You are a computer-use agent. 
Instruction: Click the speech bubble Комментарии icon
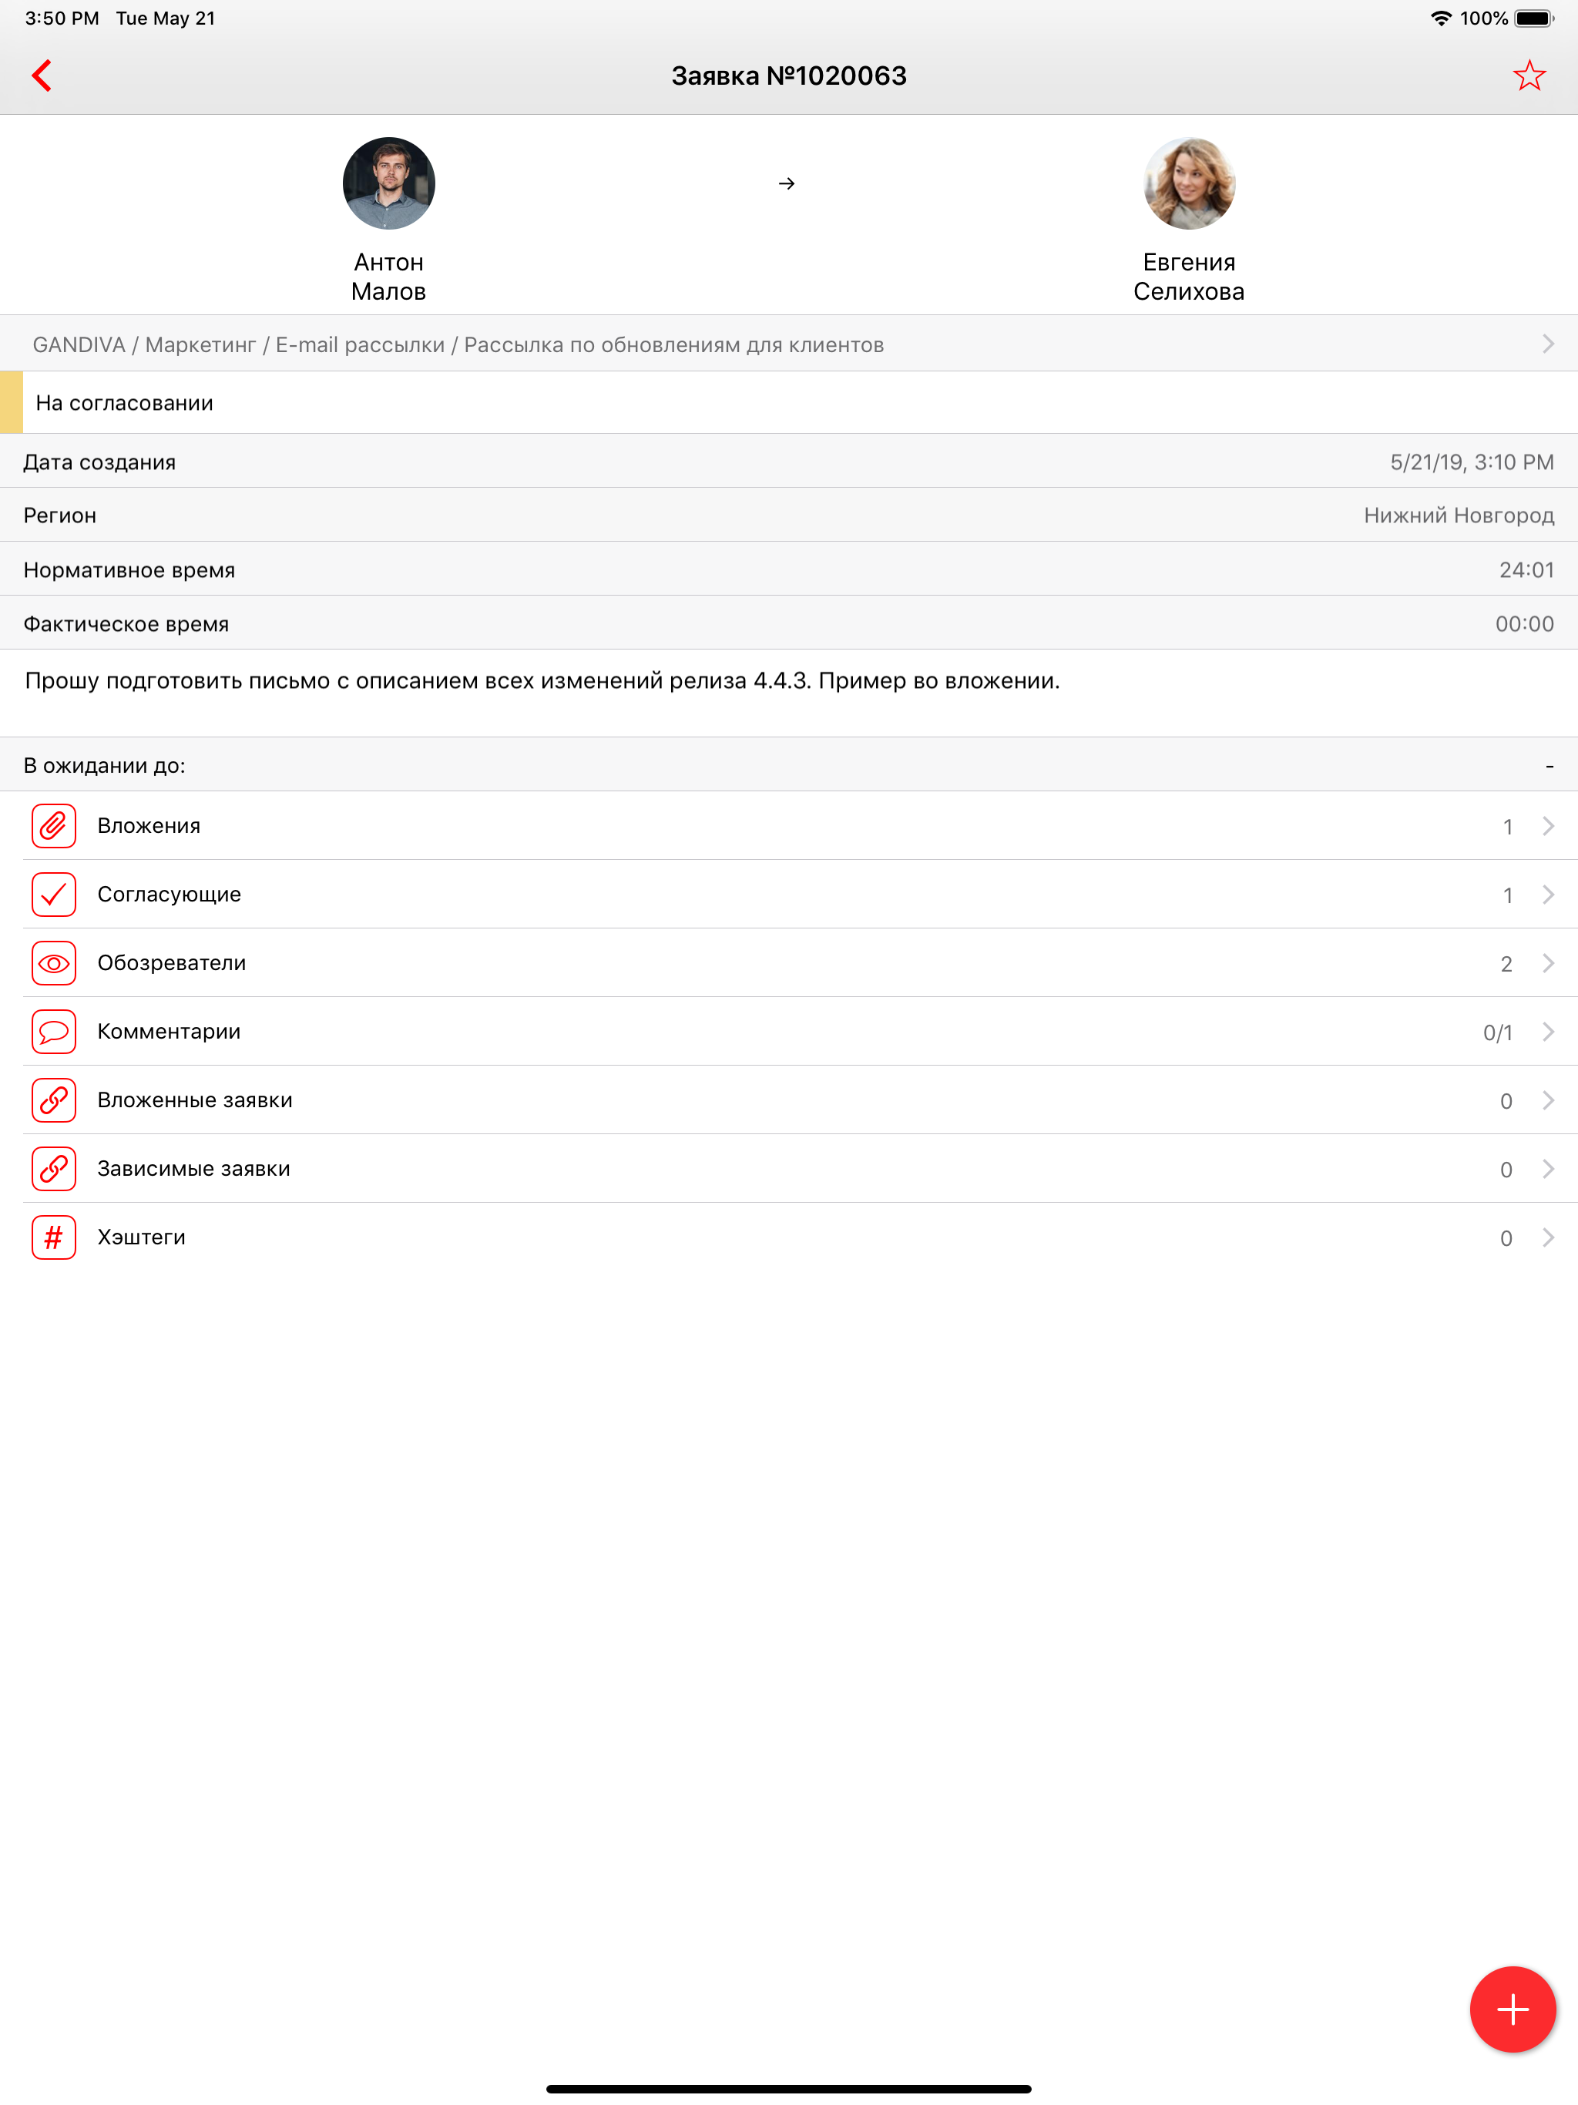click(54, 1032)
